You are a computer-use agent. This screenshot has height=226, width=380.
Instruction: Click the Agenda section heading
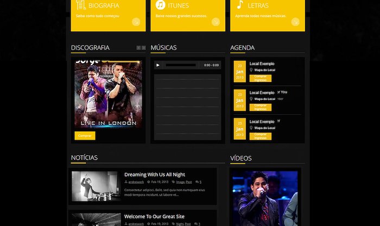pyautogui.click(x=242, y=48)
